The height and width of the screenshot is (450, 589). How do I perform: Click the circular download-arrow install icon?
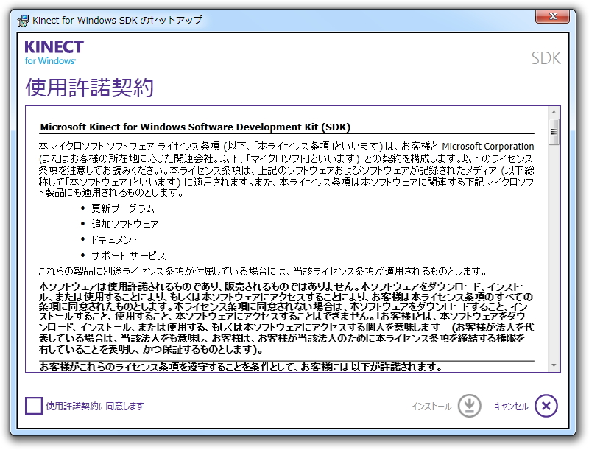point(468,406)
